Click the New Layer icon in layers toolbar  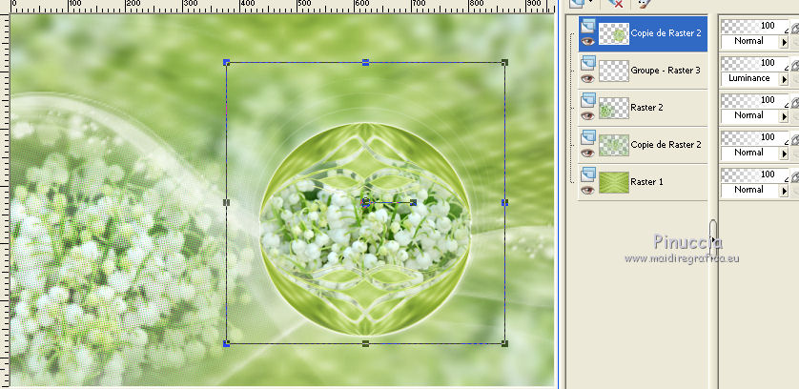pos(578,3)
